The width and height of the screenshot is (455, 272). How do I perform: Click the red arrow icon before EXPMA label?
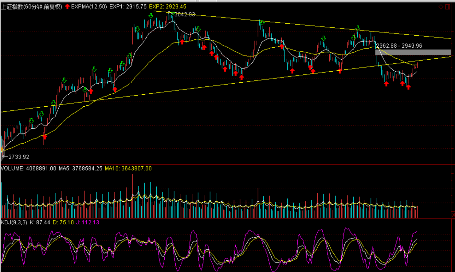coord(67,6)
